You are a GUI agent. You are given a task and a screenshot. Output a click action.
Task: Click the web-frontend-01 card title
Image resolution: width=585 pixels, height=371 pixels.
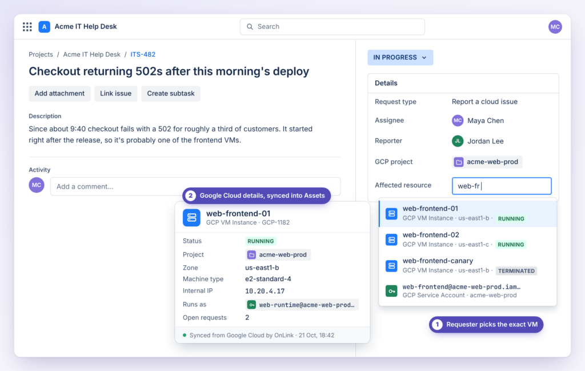(x=238, y=213)
